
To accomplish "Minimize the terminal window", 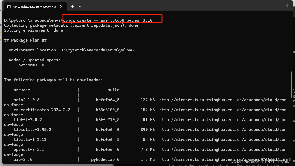I will point(263,6).
